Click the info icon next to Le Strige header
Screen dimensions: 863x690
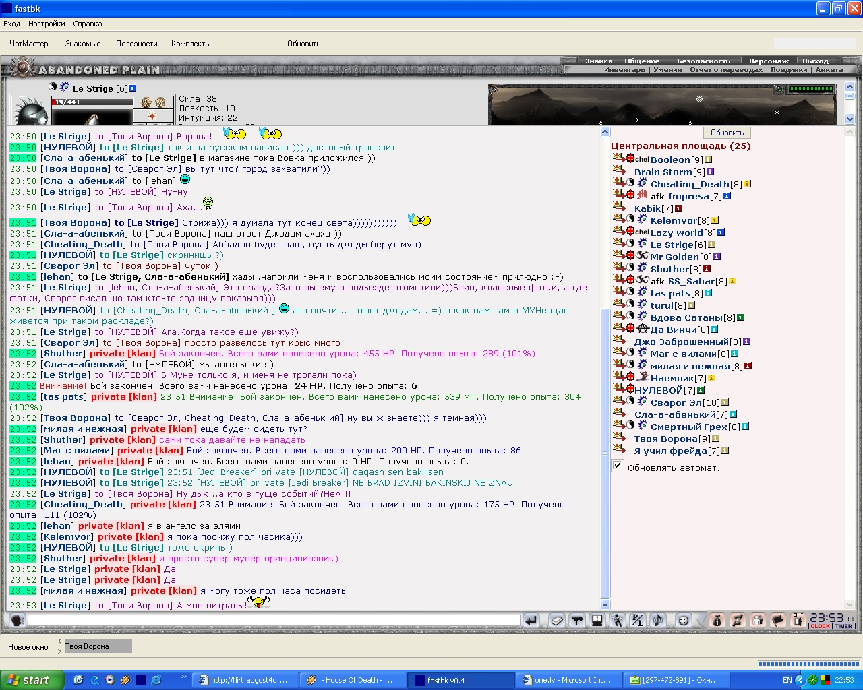[x=133, y=88]
